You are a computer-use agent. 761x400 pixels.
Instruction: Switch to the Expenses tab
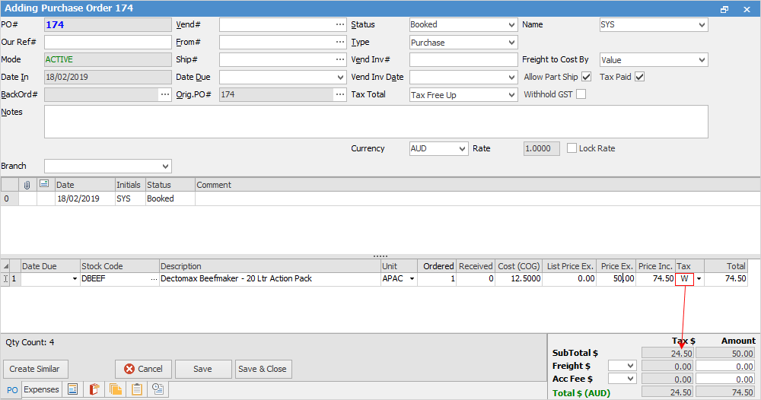coord(41,389)
